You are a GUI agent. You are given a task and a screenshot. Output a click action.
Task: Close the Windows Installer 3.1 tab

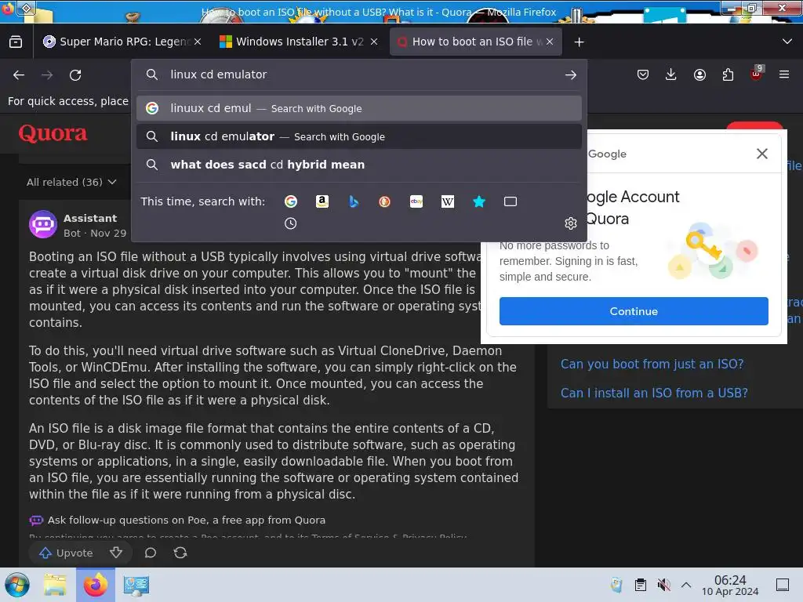point(374,42)
